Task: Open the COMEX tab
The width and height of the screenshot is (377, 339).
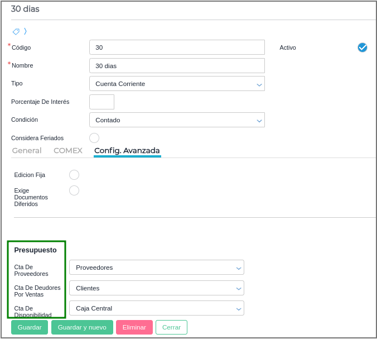Action: point(68,151)
